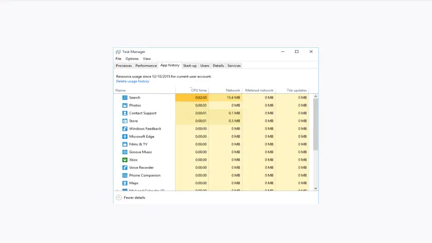Screen dimensions: 432x243
Task: Click the Store app icon
Action: tap(124, 121)
